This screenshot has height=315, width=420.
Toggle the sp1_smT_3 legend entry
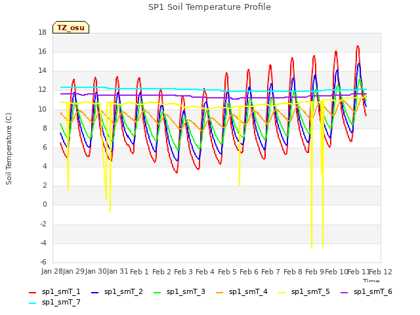[x=179, y=291]
